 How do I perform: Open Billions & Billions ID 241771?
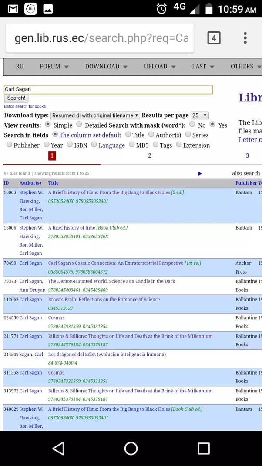(131, 336)
